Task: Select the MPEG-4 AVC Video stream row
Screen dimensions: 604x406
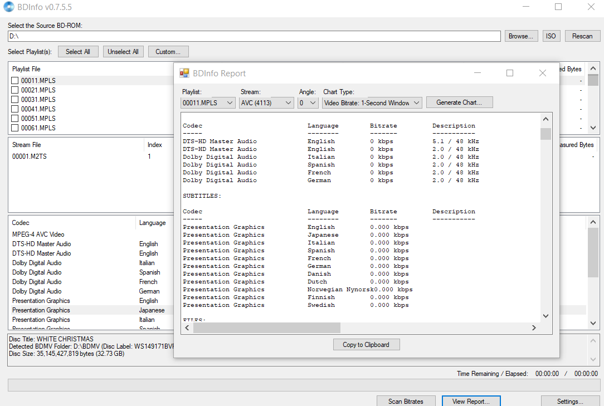Action: coord(91,234)
